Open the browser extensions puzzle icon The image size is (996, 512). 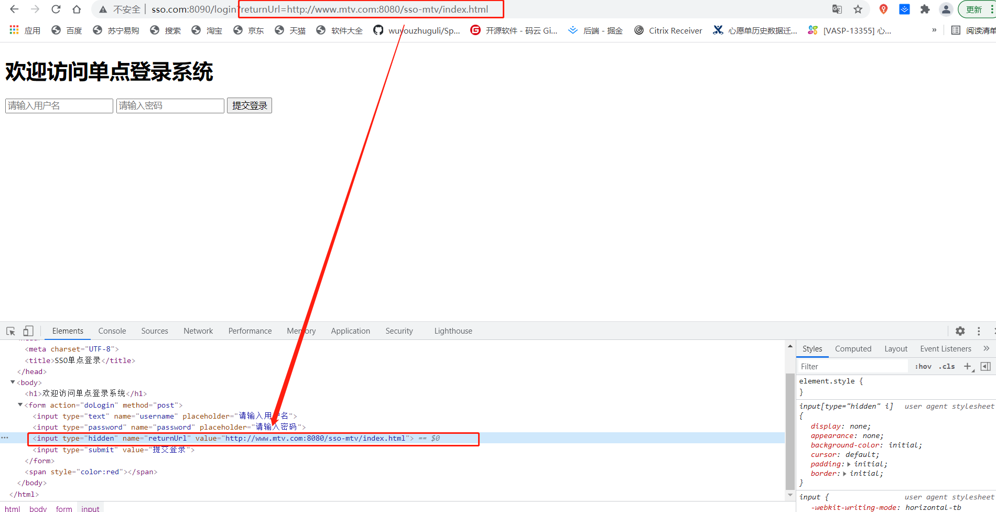point(925,9)
